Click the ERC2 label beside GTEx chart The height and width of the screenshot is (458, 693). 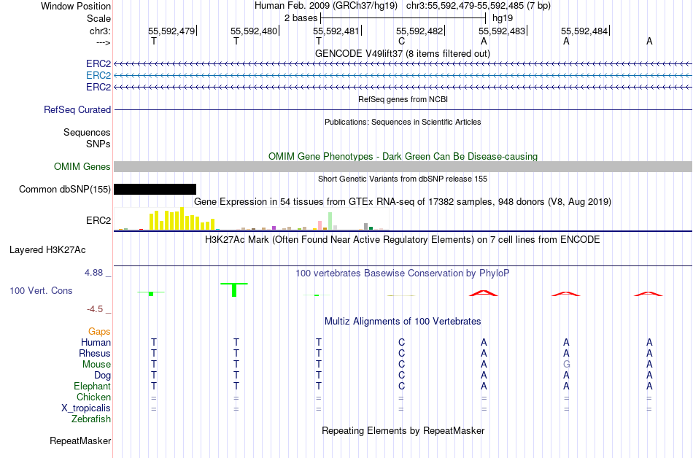[x=98, y=220]
